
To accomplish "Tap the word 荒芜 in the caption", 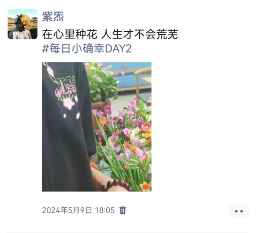I will point(167,34).
